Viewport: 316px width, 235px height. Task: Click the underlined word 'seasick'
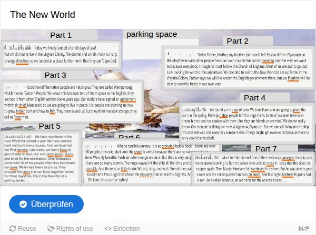click(92, 169)
